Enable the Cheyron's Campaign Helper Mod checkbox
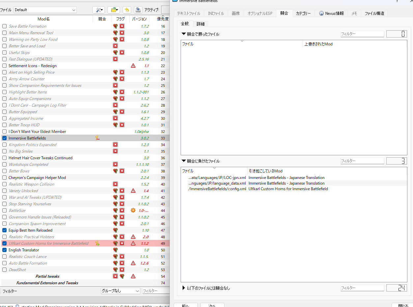Viewport: 413px width, 307px height. tap(4, 177)
